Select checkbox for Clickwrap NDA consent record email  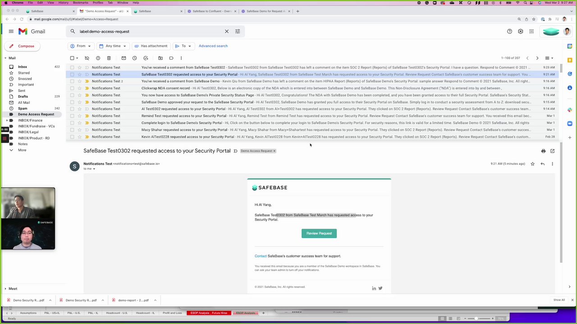point(72,88)
